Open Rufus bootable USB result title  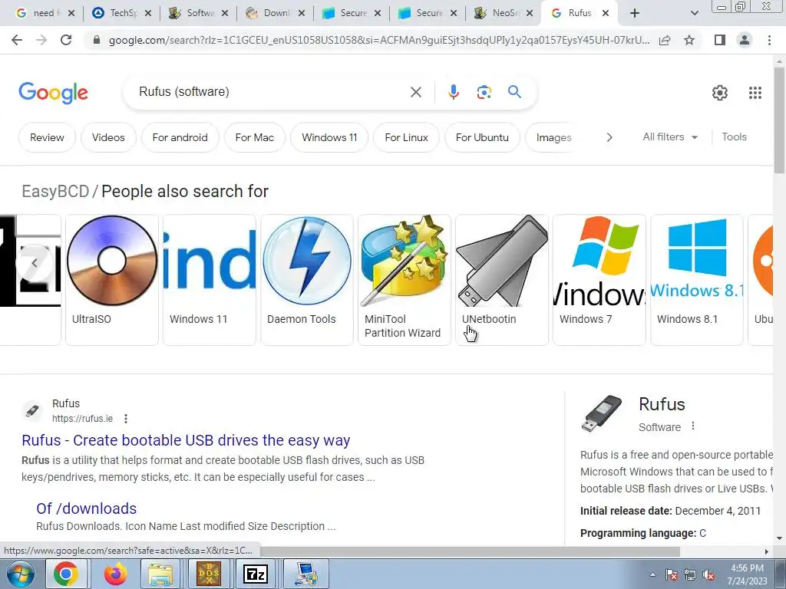(186, 440)
